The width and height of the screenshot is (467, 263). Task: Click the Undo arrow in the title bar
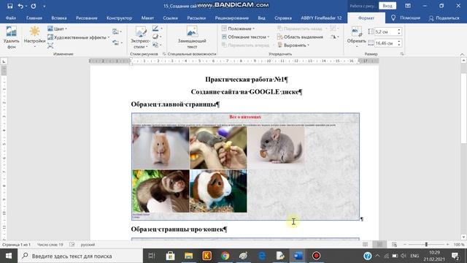click(x=20, y=6)
